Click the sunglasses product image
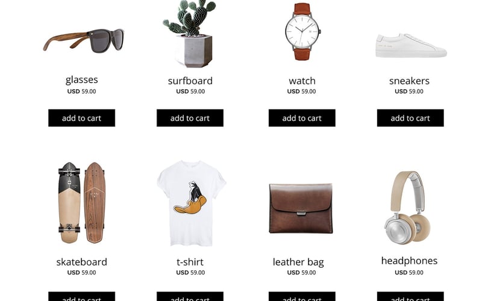The width and height of the screenshot is (482, 301). [x=84, y=40]
